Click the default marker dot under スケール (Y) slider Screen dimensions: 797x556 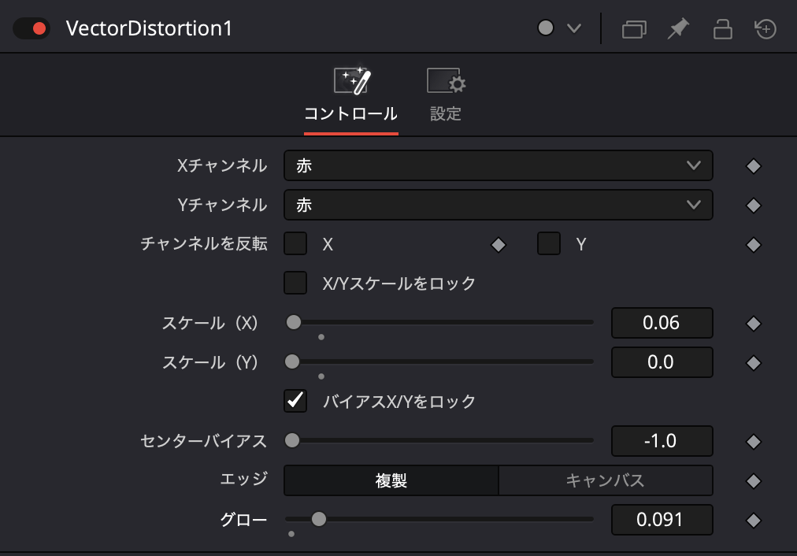(321, 376)
